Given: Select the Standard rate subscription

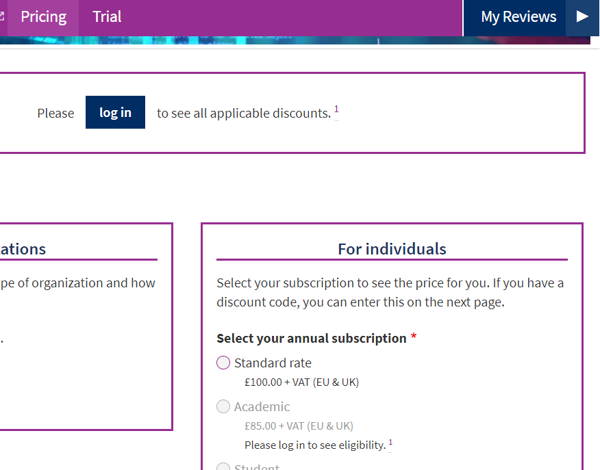Looking at the screenshot, I should pyautogui.click(x=223, y=363).
